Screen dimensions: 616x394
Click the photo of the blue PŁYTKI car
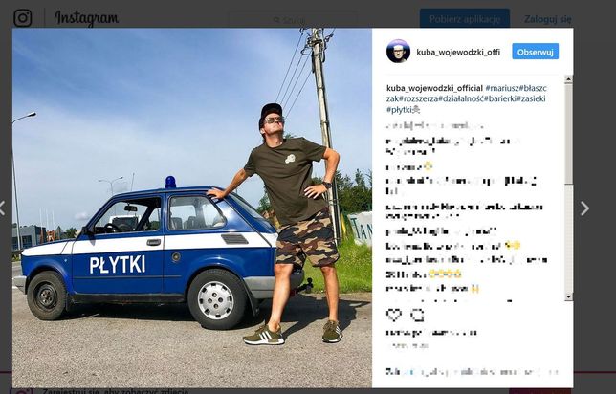[192, 208]
